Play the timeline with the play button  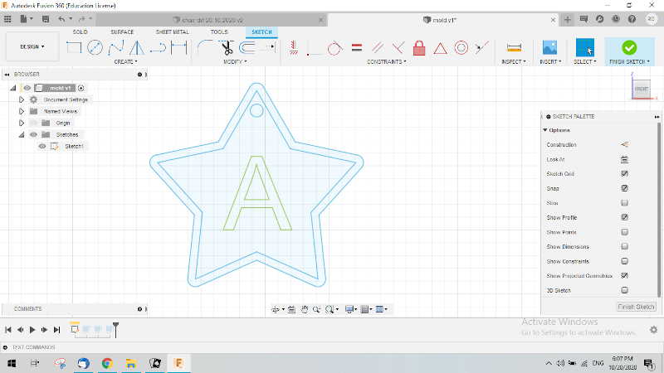pyautogui.click(x=32, y=330)
